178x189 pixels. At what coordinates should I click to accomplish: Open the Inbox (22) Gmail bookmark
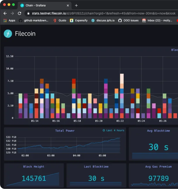(157, 20)
